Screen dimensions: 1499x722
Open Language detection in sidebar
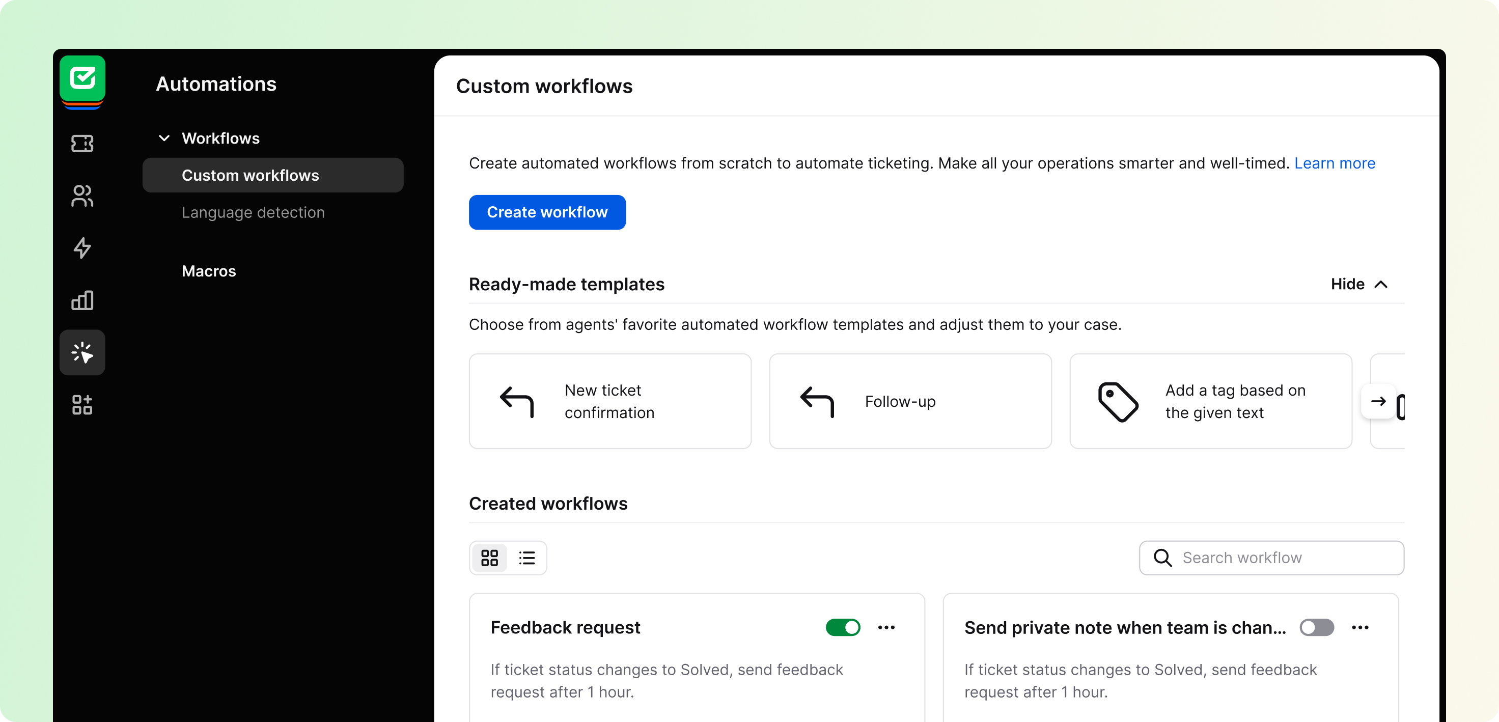[253, 212]
